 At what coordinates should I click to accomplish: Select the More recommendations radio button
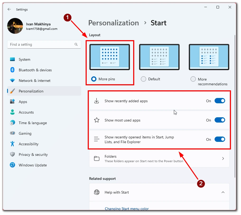pos(193,79)
